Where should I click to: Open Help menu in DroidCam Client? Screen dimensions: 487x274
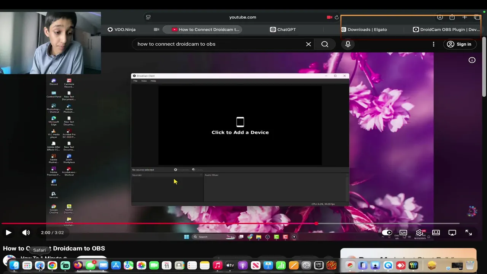click(x=153, y=81)
